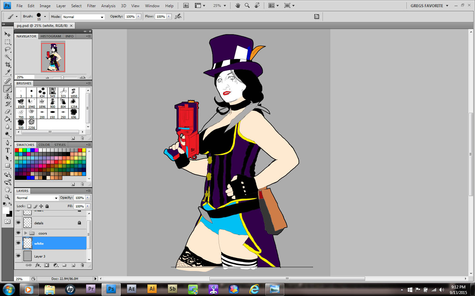Enable lock transparent pixels
The width and height of the screenshot is (475, 296).
click(29, 206)
